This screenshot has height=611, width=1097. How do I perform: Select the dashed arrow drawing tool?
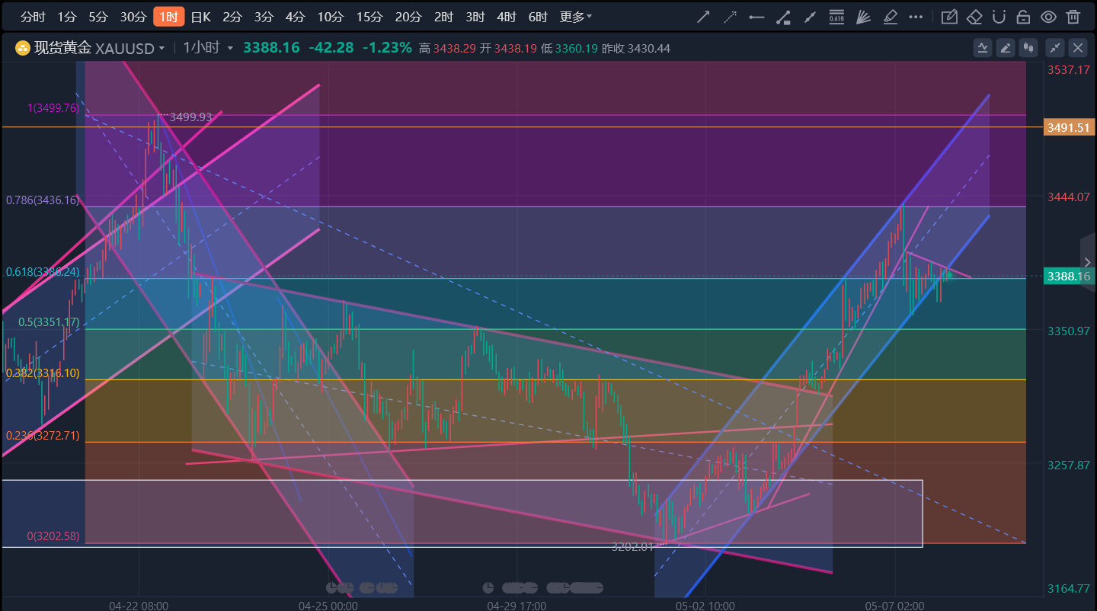(x=730, y=17)
